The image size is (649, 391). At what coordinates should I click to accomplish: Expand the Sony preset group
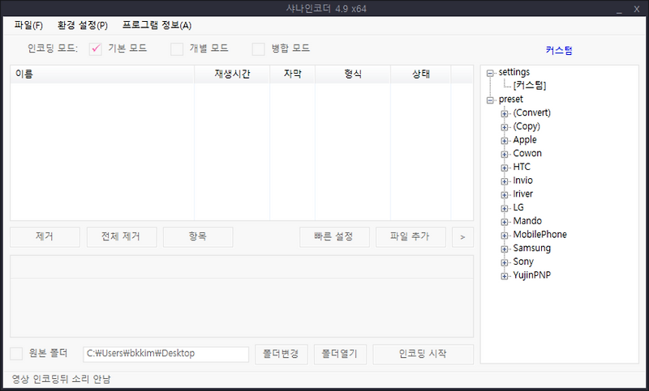tap(504, 262)
